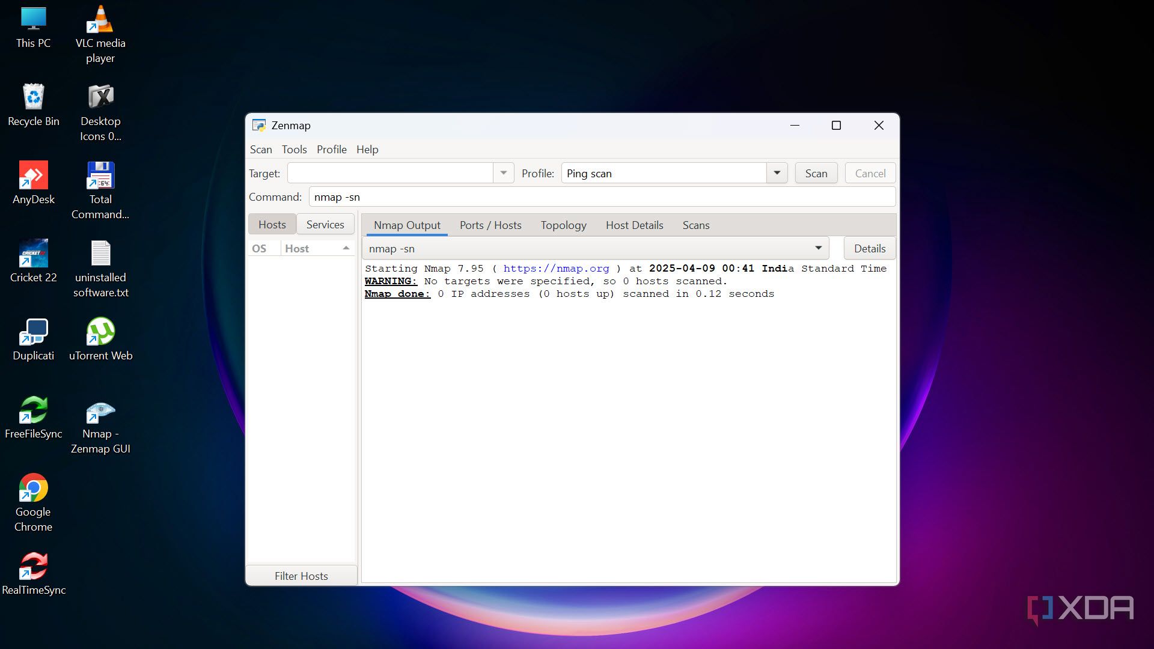
Task: Expand the Target history dropdown arrow
Action: point(504,173)
